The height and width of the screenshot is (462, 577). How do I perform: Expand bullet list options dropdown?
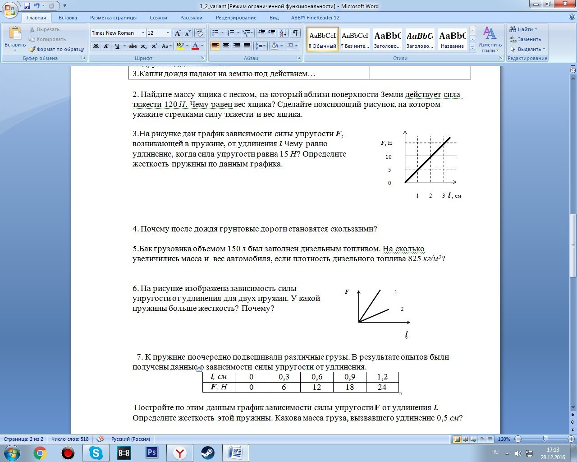223,33
